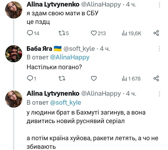Share Баба Яга's reply tweet

tap(156, 78)
